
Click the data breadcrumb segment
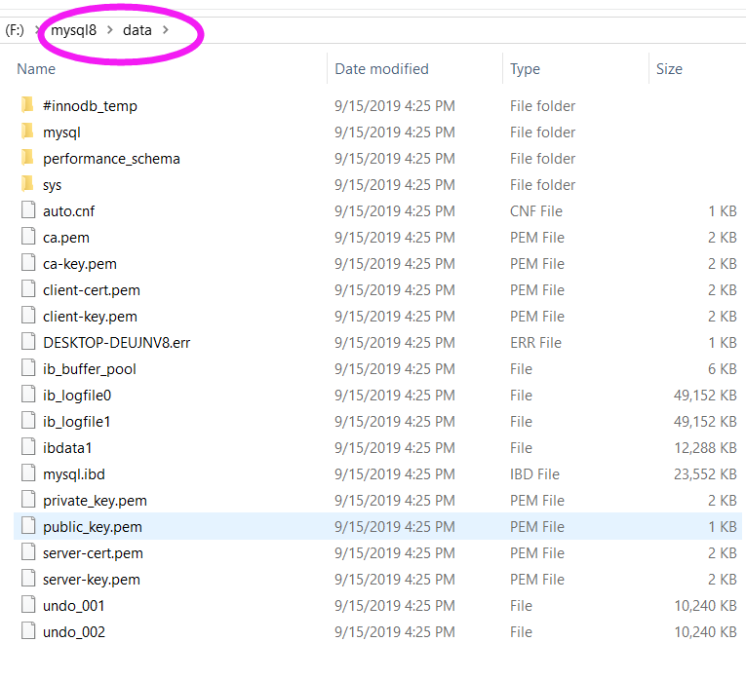tap(137, 30)
